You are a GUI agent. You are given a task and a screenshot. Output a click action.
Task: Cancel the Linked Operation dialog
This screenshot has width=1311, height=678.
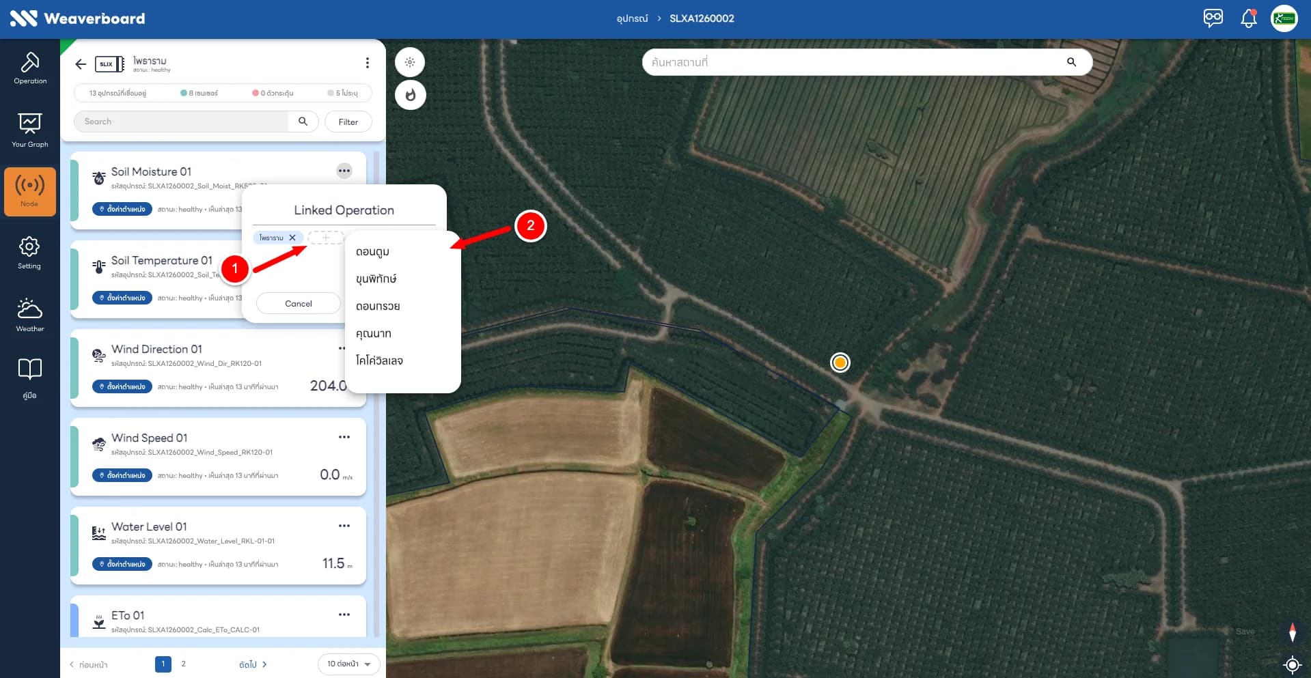(299, 304)
